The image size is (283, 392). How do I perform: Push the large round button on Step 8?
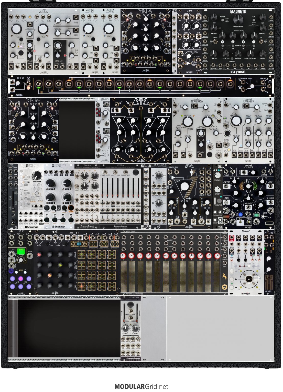point(136,172)
